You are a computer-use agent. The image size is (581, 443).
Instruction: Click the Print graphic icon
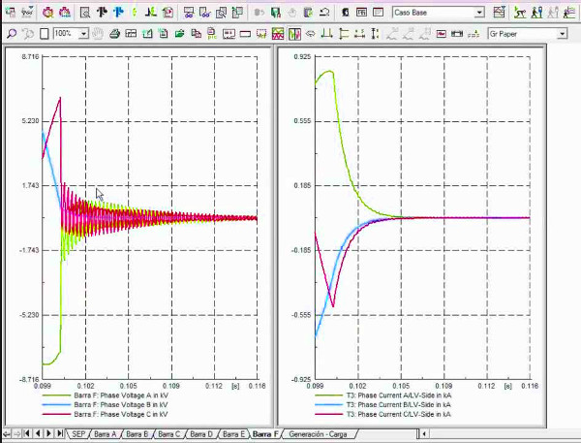coord(114,34)
